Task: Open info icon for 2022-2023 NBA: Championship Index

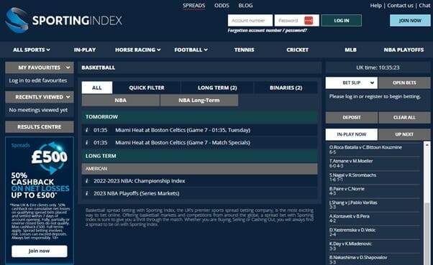Action: (87, 181)
